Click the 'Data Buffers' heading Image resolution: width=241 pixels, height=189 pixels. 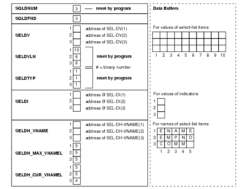coord(166,9)
